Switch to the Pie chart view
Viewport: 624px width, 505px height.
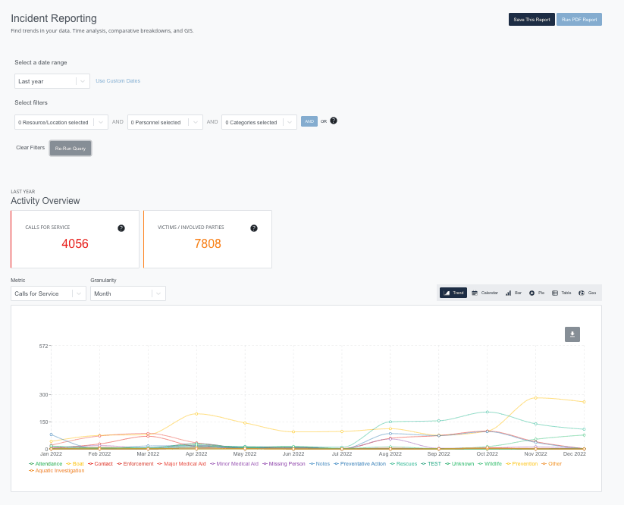pyautogui.click(x=537, y=293)
